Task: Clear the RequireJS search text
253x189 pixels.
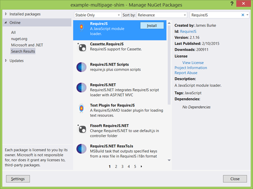Action: pyautogui.click(x=243, y=15)
